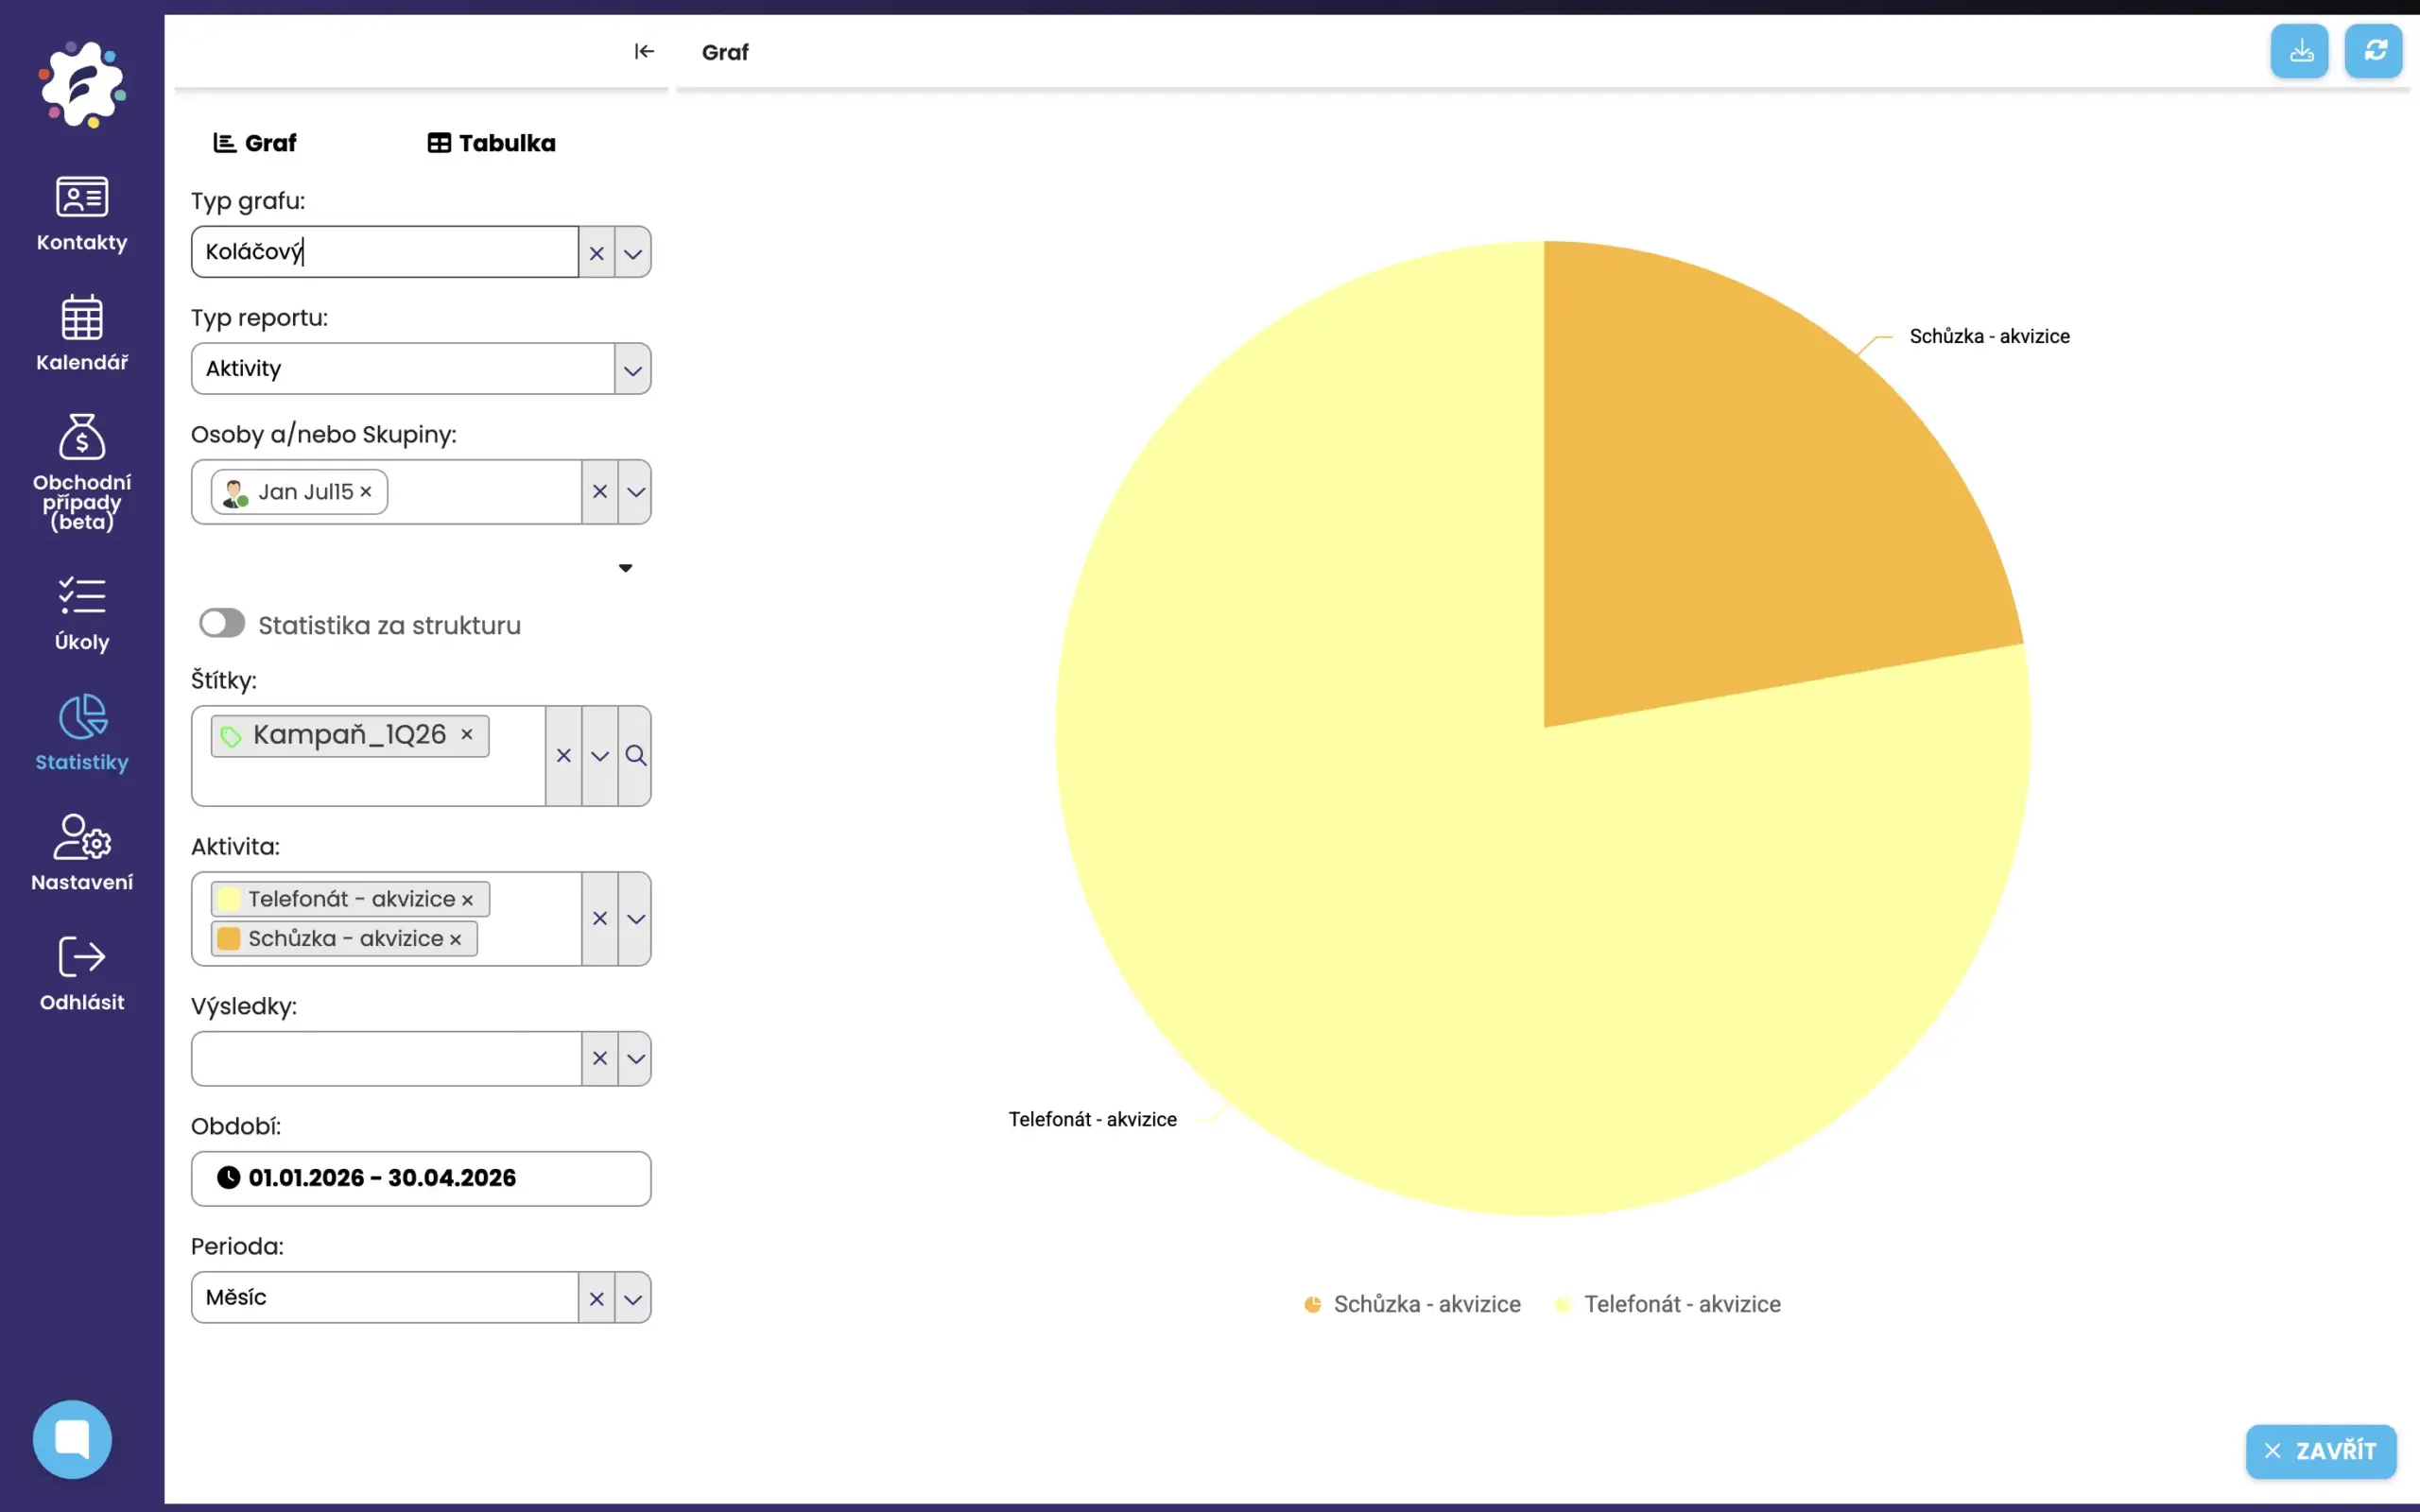
Task: Open Nastavení settings
Action: tap(82, 853)
